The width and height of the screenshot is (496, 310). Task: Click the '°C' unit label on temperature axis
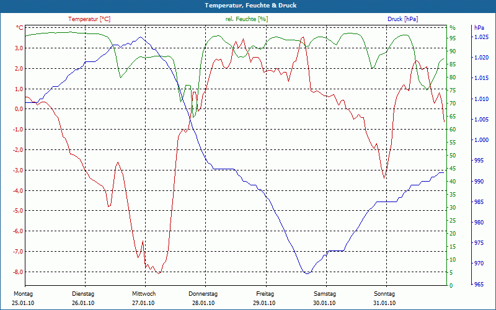point(20,28)
